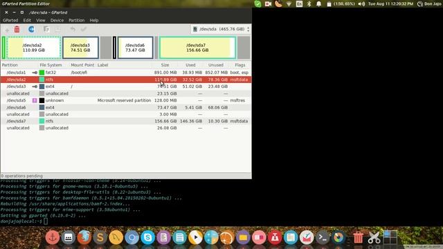Open the Help menu
This screenshot has width=443, height=249.
tap(94, 20)
